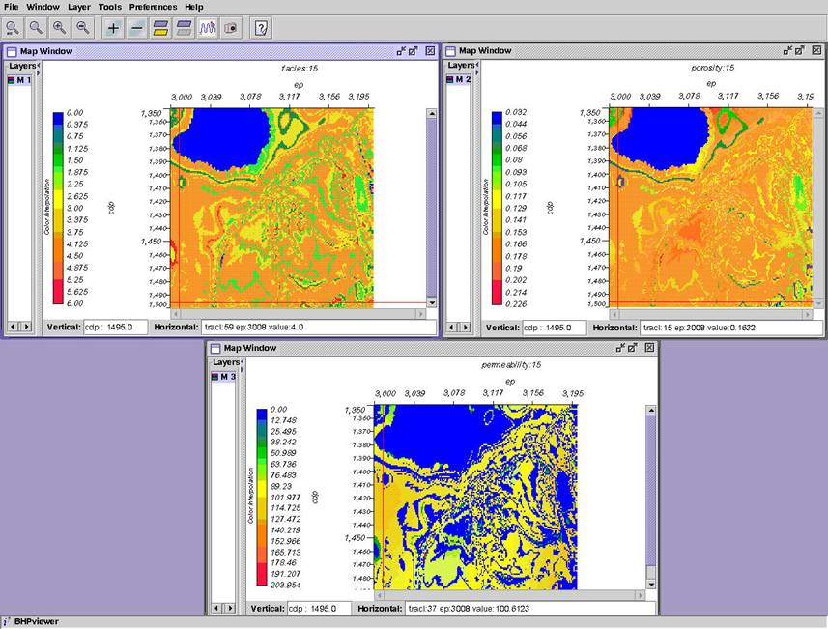Click the '203.954' permeability legend value

(286, 585)
